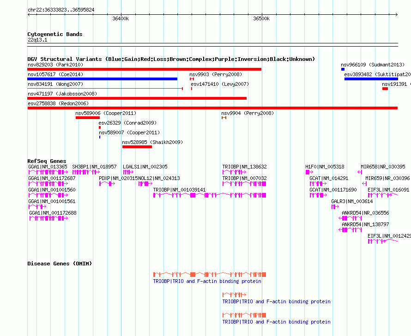
Task: Select the magenta TRIOBP NM_001039141 gene model
Action: point(210,195)
